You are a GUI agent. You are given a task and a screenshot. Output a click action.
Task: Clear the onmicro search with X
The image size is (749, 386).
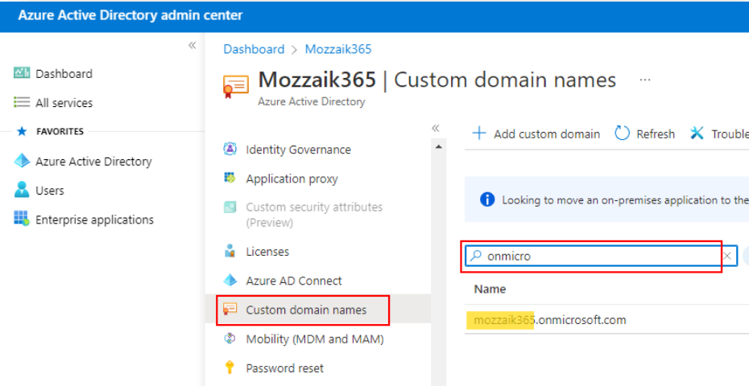click(x=727, y=256)
